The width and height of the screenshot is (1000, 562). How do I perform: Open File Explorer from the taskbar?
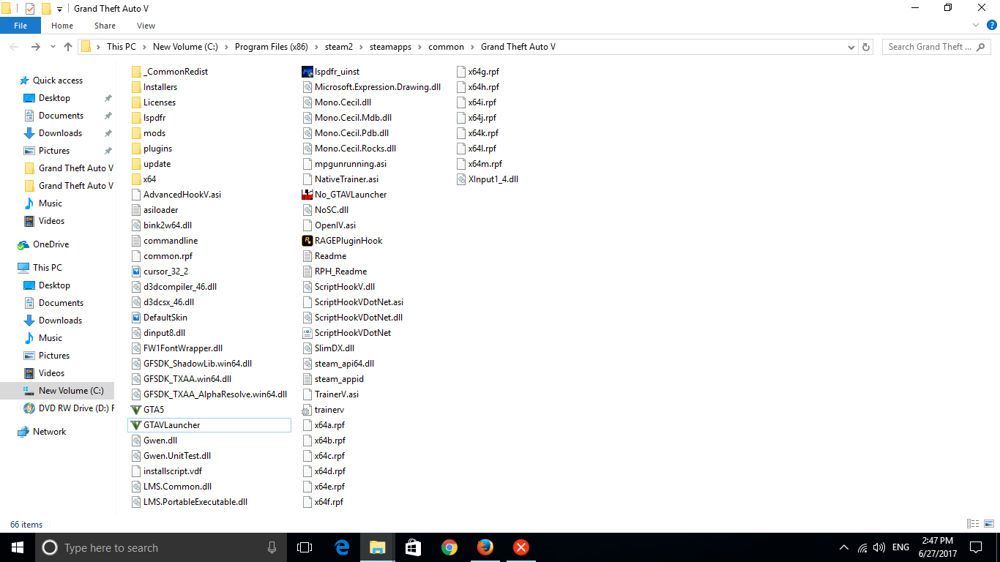tap(377, 547)
